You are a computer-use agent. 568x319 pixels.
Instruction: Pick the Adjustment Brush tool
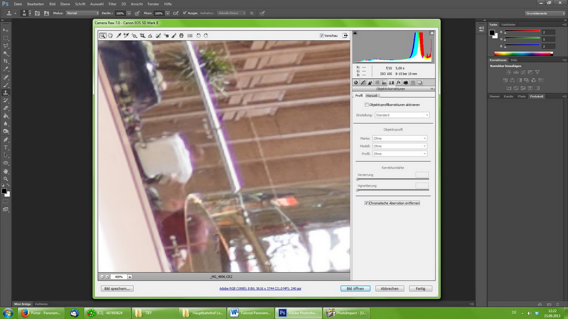[x=174, y=35]
